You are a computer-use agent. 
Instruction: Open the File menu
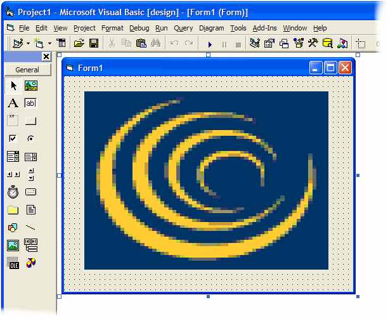[24, 29]
